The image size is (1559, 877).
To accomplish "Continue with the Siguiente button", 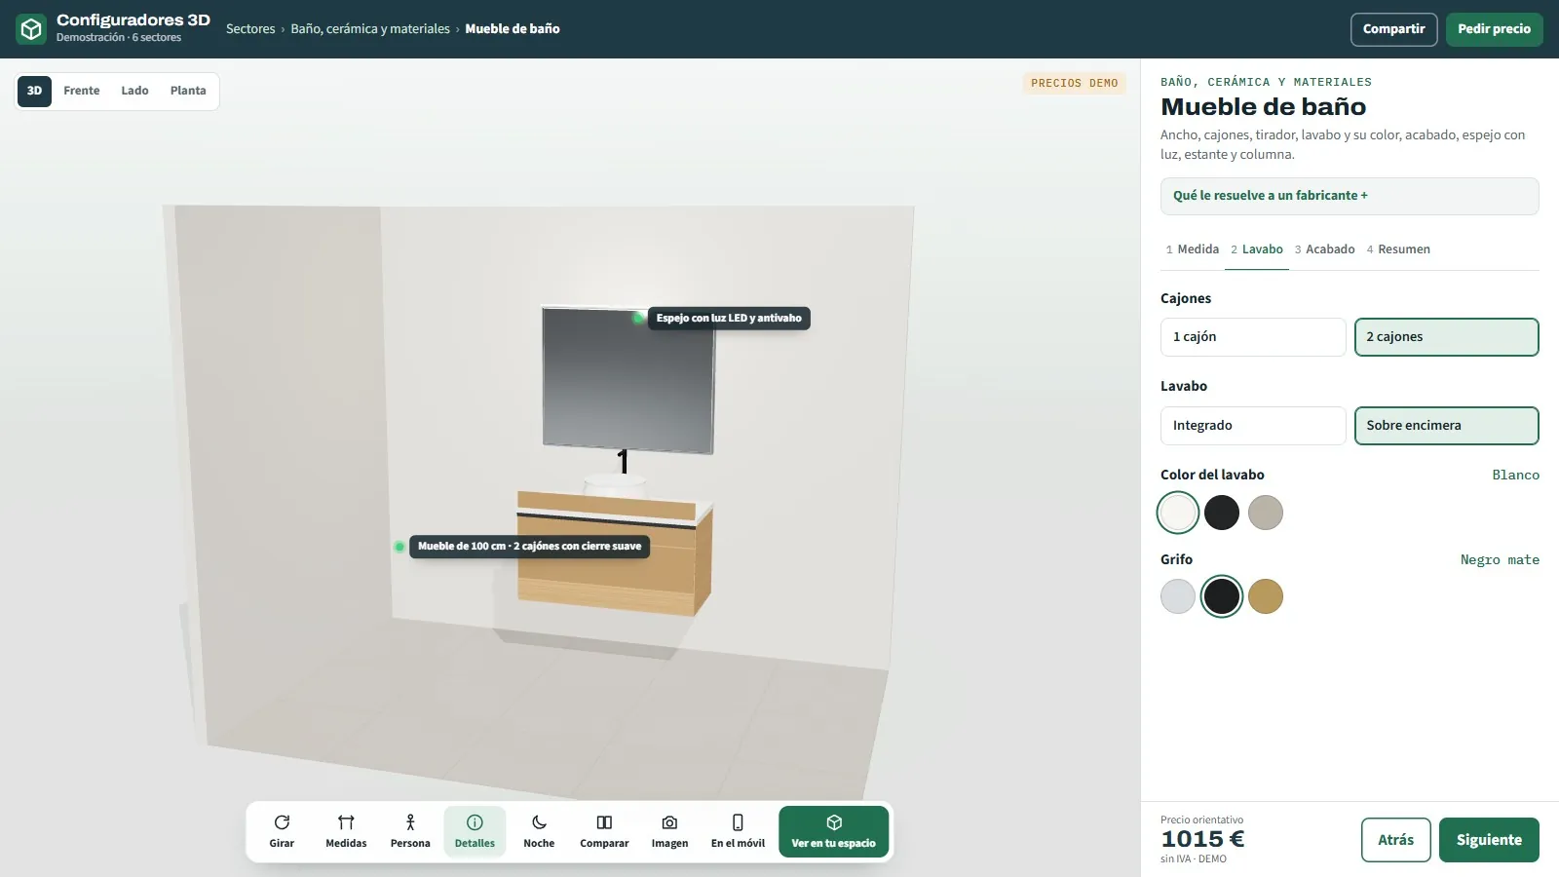I will [1489, 840].
